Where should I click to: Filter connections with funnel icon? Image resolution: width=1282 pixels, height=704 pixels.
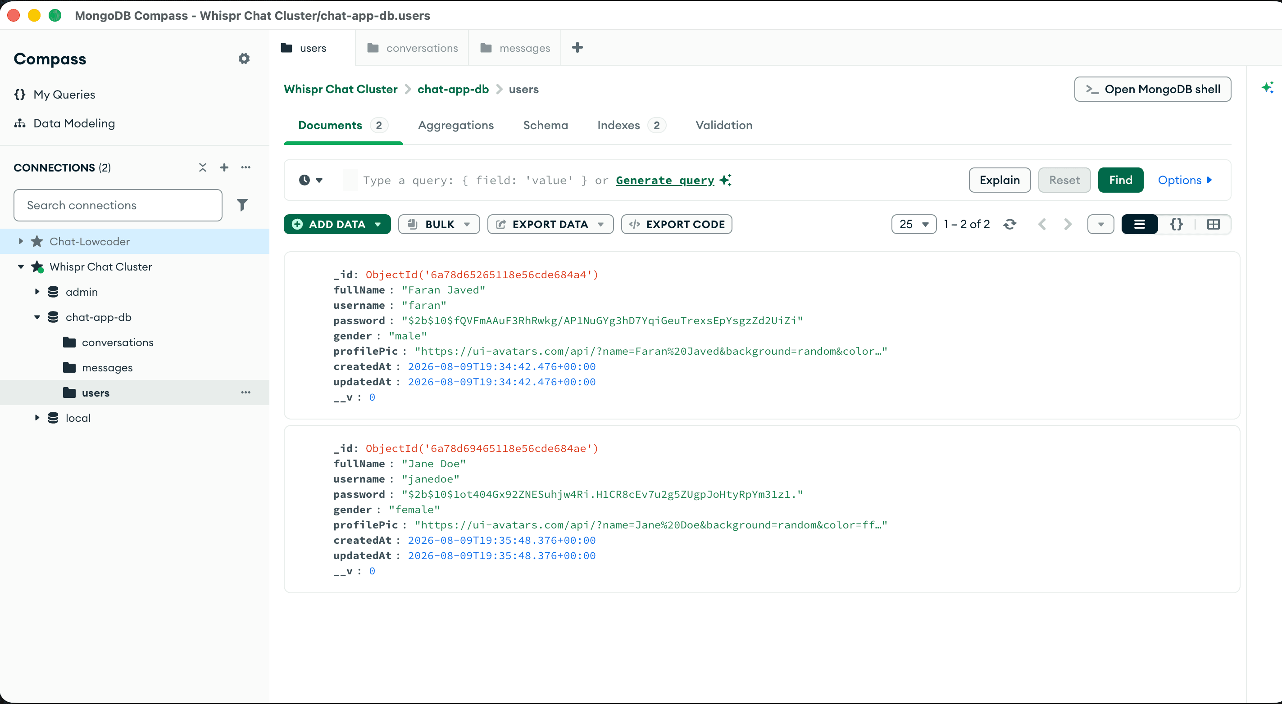pos(242,205)
